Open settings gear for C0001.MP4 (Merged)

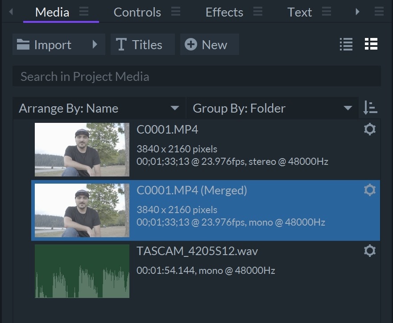pyautogui.click(x=370, y=190)
